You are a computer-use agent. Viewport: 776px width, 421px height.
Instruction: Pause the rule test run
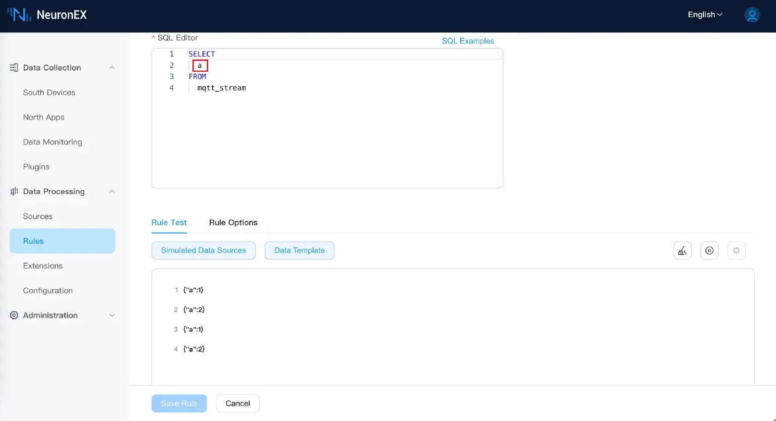tap(709, 250)
